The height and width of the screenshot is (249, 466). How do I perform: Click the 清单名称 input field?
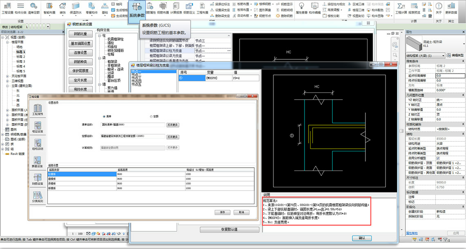point(133,125)
